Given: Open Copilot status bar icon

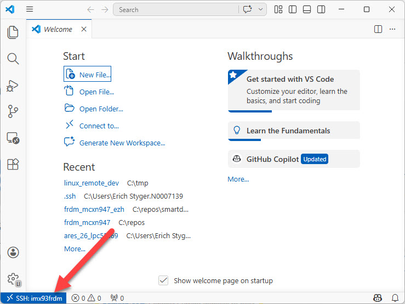Looking at the screenshot, I should [x=378, y=298].
